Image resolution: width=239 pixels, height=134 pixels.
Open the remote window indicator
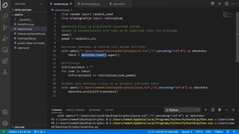[3, 132]
